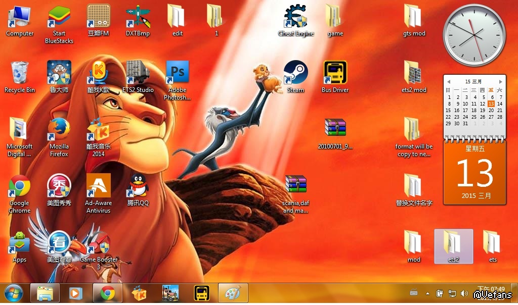This screenshot has width=518, height=305.
Task: Open the 腾讯QQ shortcut
Action: [138, 190]
